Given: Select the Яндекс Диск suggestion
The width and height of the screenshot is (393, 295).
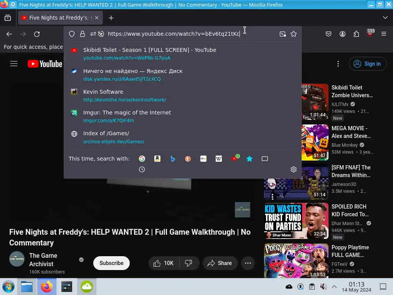Looking at the screenshot, I should (x=182, y=75).
